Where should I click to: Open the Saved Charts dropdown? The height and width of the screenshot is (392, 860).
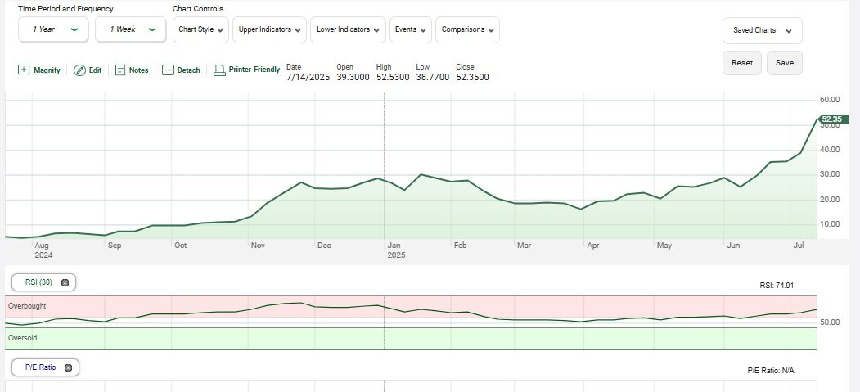pyautogui.click(x=763, y=31)
